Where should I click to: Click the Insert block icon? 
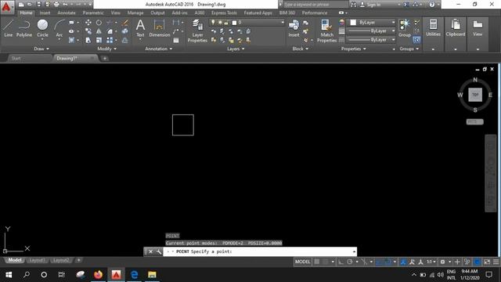pos(294,28)
